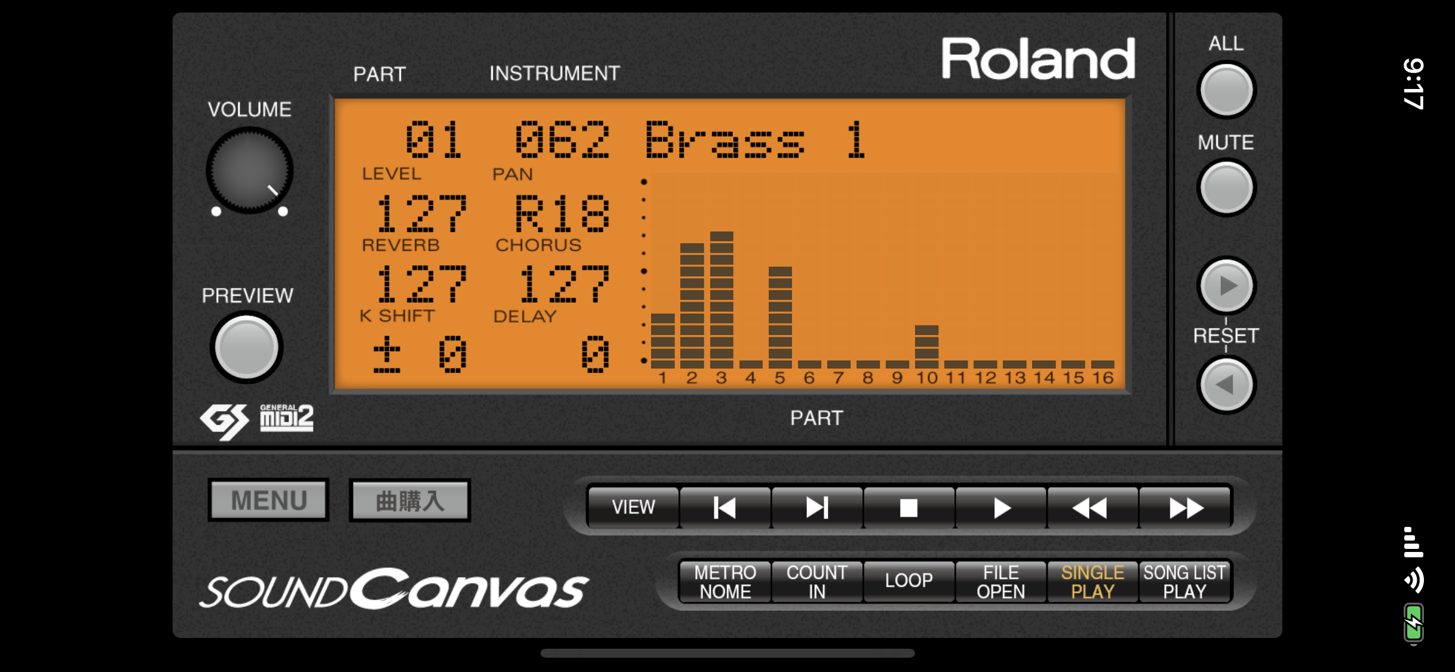Tap the ALL round button
Image resolution: width=1455 pixels, height=672 pixels.
point(1226,90)
